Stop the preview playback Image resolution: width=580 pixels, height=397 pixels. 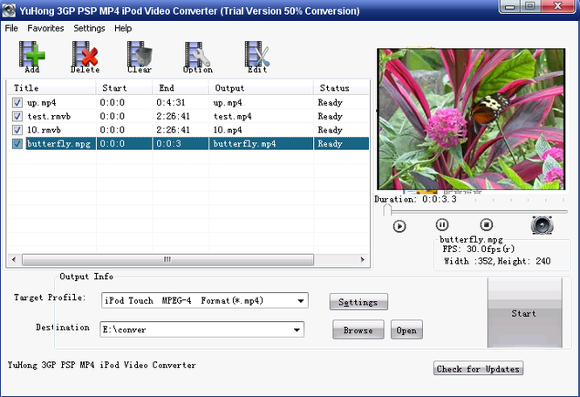click(487, 224)
